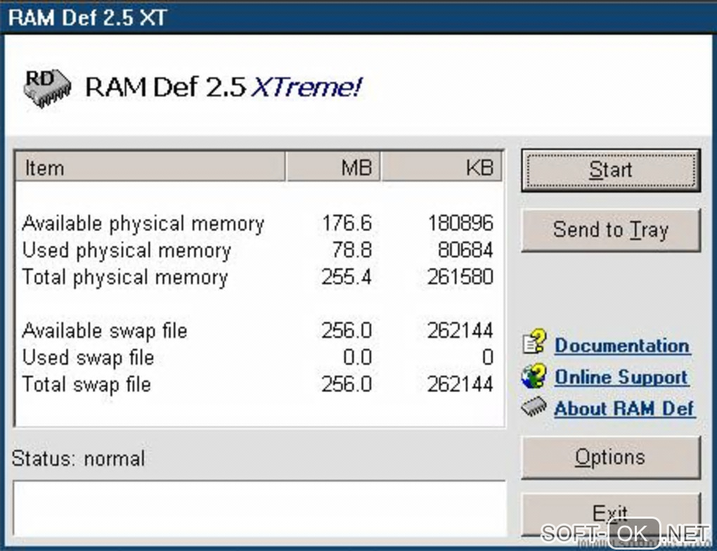Image resolution: width=717 pixels, height=551 pixels.
Task: Click the Exit button
Action: tap(610, 514)
